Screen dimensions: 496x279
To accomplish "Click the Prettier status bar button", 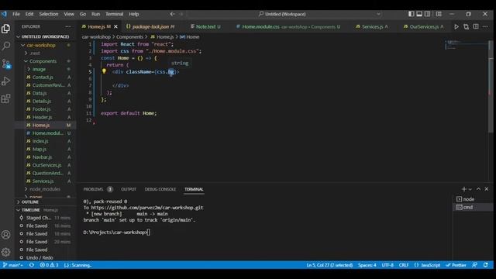I will tap(456, 265).
